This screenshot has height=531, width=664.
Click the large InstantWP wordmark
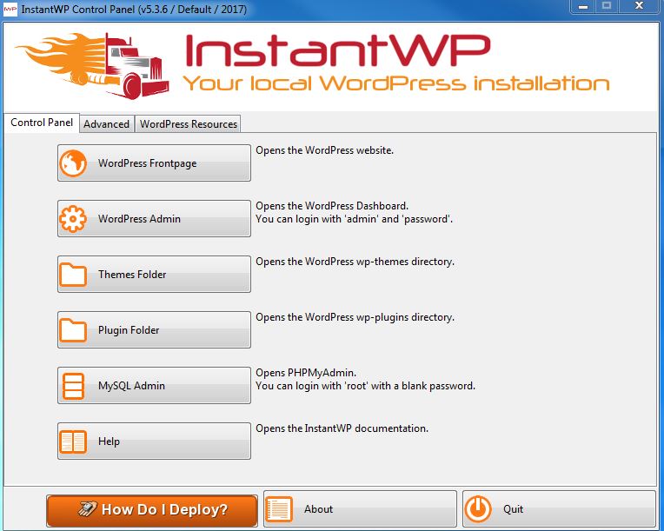(x=337, y=50)
